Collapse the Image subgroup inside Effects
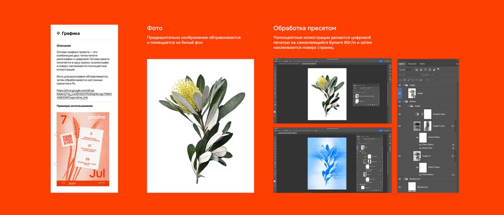This screenshot has height=215, width=504. (x=409, y=106)
